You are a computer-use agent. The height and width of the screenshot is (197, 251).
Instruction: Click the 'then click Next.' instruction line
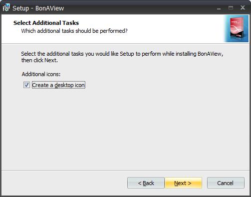click(x=39, y=60)
